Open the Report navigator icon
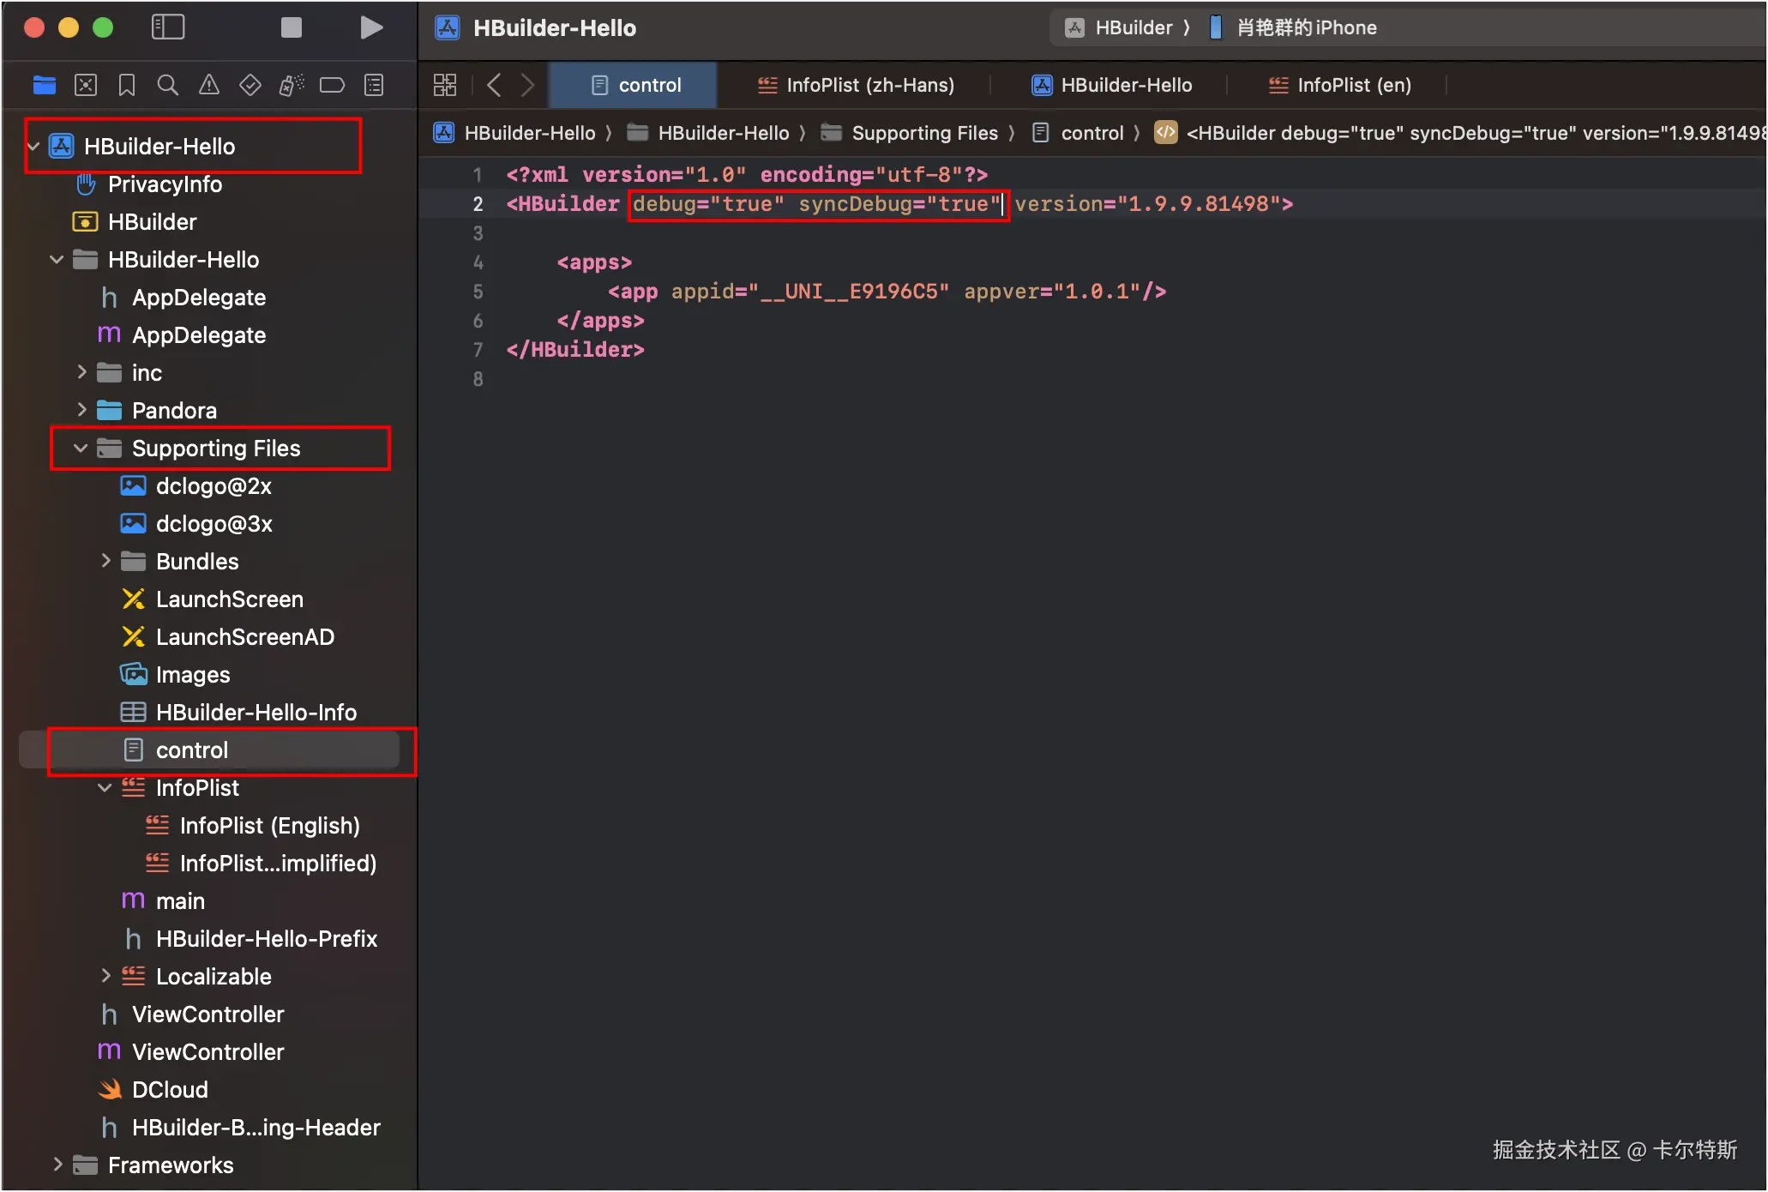Image resolution: width=1768 pixels, height=1192 pixels. tap(374, 85)
